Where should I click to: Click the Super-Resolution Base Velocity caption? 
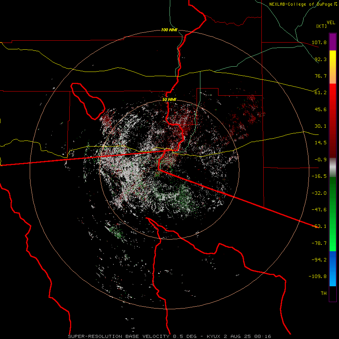pos(169,336)
